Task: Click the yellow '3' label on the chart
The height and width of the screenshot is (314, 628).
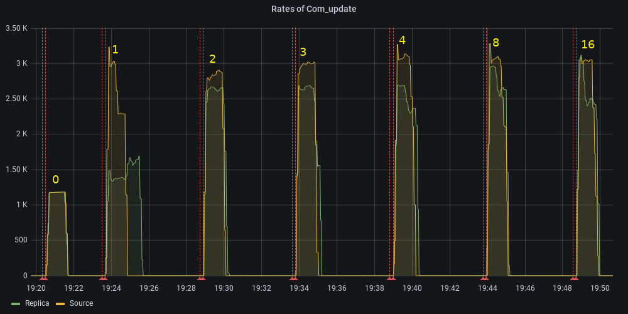Action: click(x=303, y=51)
